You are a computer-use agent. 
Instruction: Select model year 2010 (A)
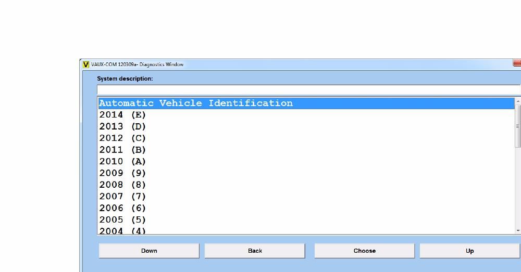tap(123, 161)
